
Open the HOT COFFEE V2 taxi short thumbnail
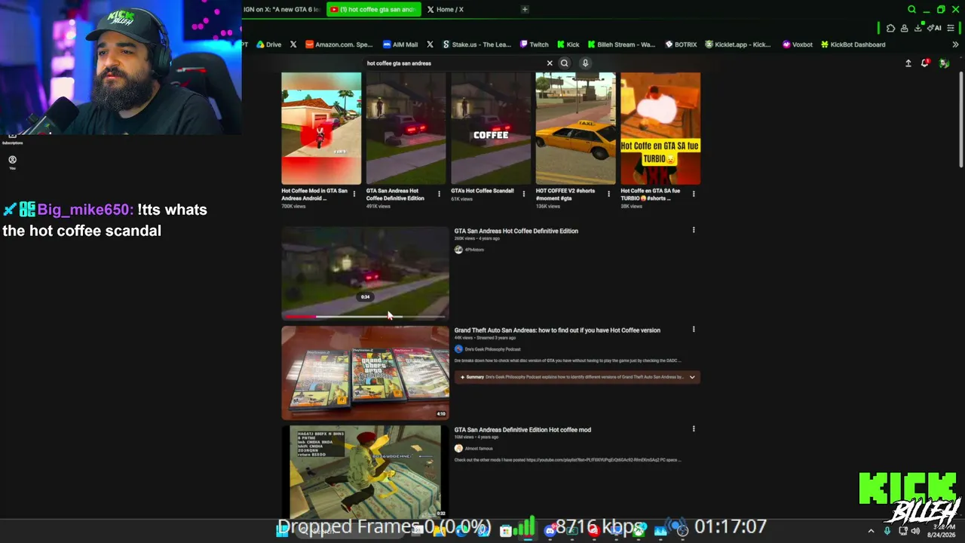pos(575,128)
